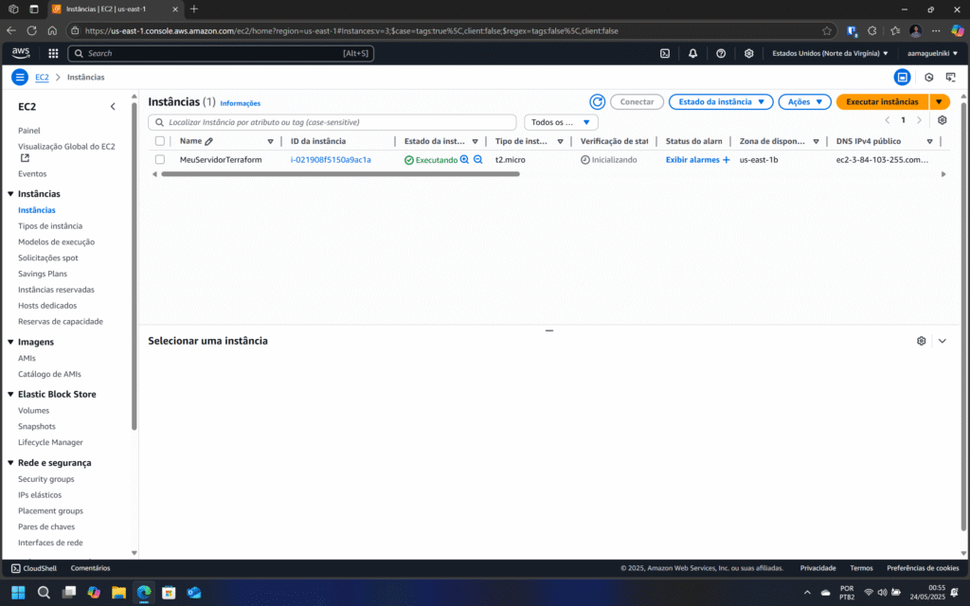The image size is (970, 606).
Task: Open region selector Estados Unidos (Norte da Virgínia)
Action: [830, 53]
